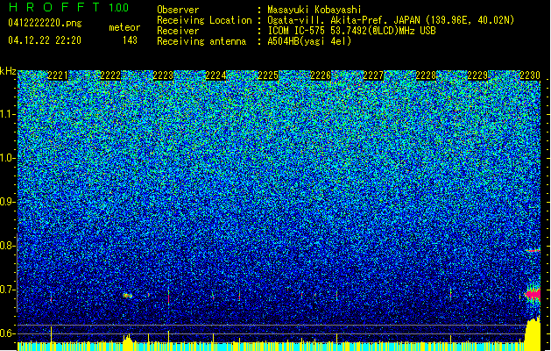The height and width of the screenshot is (351, 551).
Task: Select the file name 0412222220.png
Action: pyautogui.click(x=45, y=23)
